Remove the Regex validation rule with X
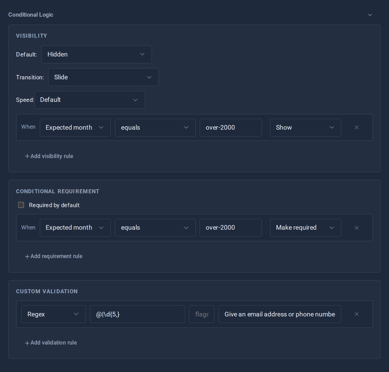 pos(357,314)
